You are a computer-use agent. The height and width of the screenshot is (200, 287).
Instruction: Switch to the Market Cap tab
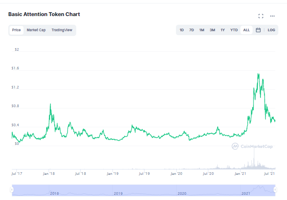click(x=36, y=30)
